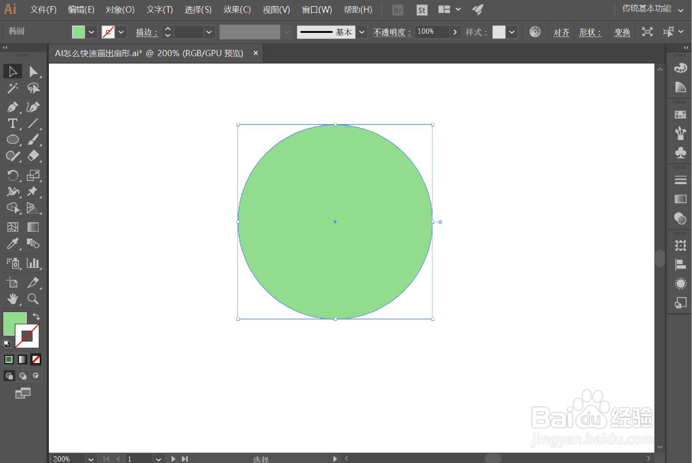Viewport: 692px width, 463px height.
Task: Select the Shaper tool
Action: pos(13,156)
